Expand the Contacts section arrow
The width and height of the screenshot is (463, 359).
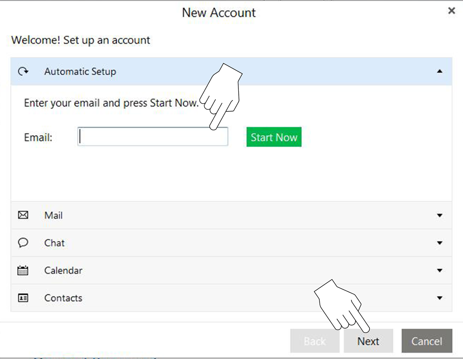pos(439,298)
